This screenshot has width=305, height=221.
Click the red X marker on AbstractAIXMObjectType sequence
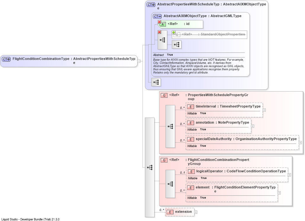point(159,32)
